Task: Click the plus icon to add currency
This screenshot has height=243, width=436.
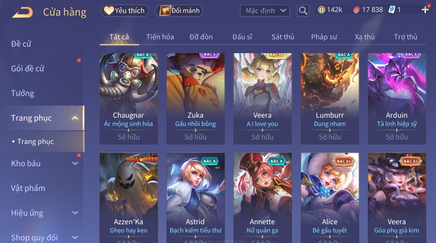Action: pyautogui.click(x=425, y=10)
